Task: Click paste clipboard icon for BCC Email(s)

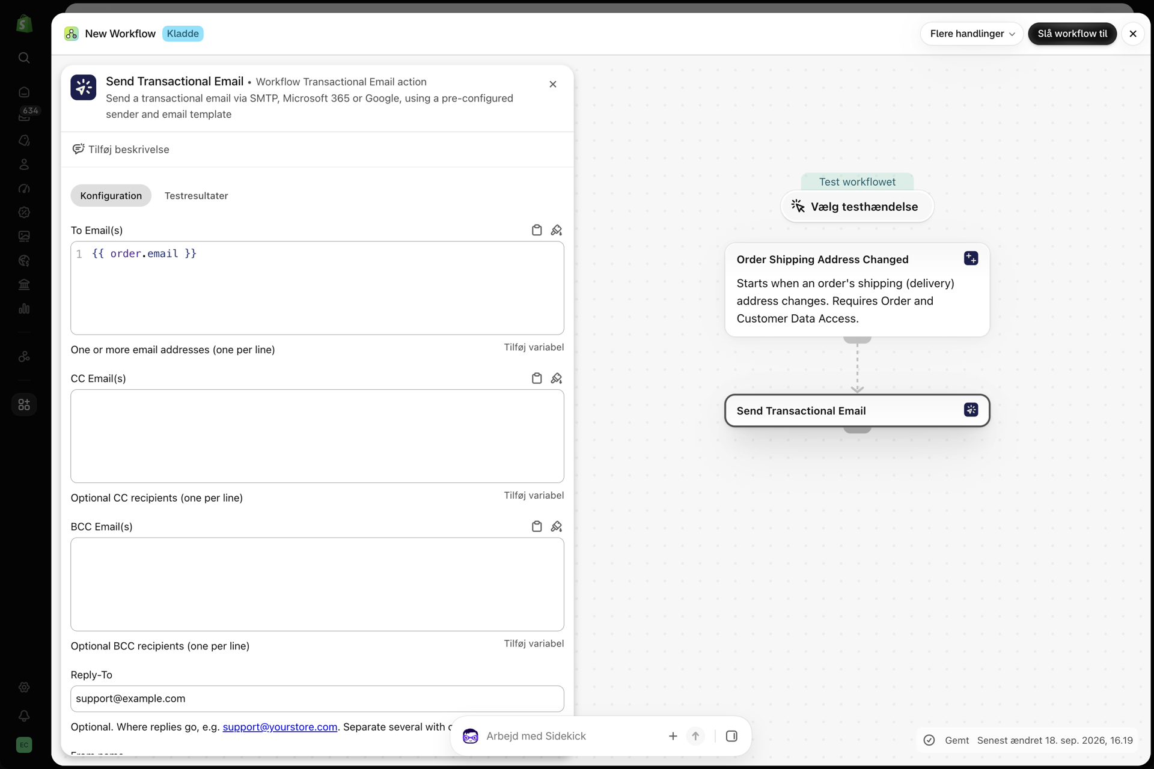Action: point(537,526)
